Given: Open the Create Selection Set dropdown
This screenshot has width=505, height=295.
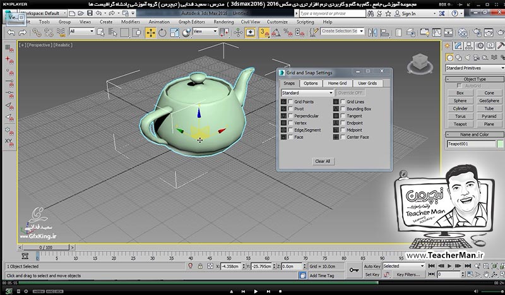Looking at the screenshot, I should click(342, 32).
